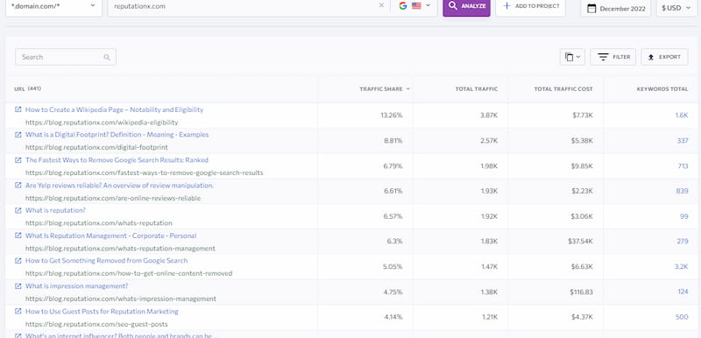
Task: Open external link icon for Yelp reviews row
Action: pos(18,185)
